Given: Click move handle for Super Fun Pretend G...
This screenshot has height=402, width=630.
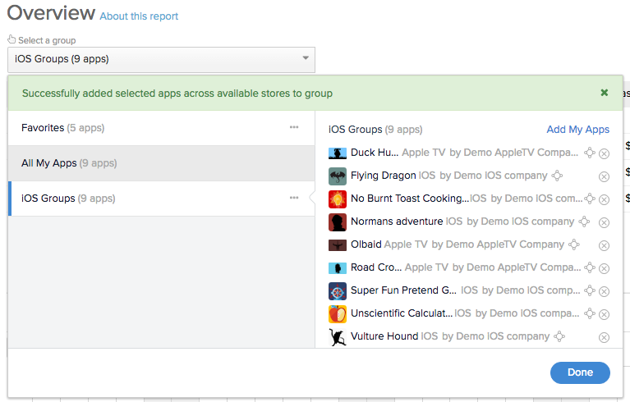Looking at the screenshot, I should [590, 290].
